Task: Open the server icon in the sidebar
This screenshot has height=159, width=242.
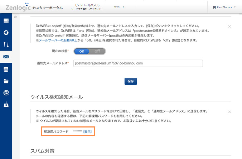Action: click(6, 20)
